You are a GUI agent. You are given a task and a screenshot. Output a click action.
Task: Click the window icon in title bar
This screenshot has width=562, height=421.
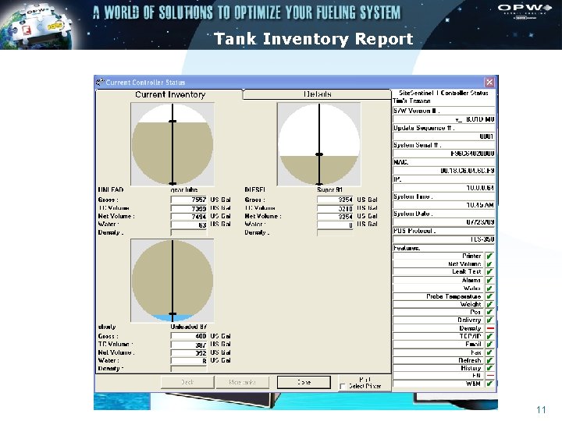100,83
